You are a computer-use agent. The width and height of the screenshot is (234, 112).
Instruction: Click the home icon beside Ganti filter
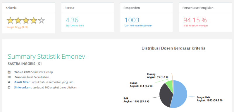[x=9, y=82]
